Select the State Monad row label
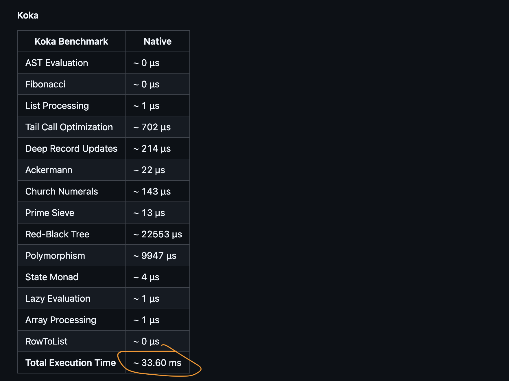Screen dimensions: 509x381 pyautogui.click(x=52, y=277)
